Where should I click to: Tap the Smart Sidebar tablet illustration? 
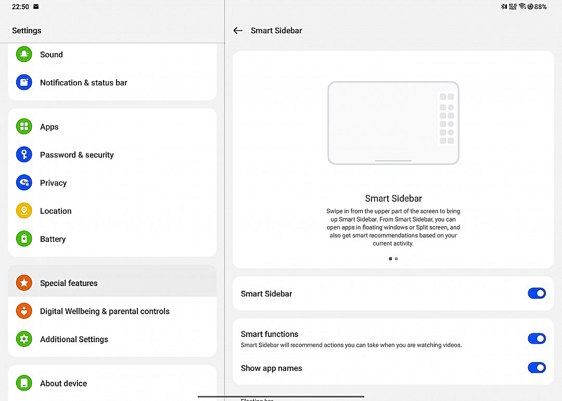pos(393,123)
